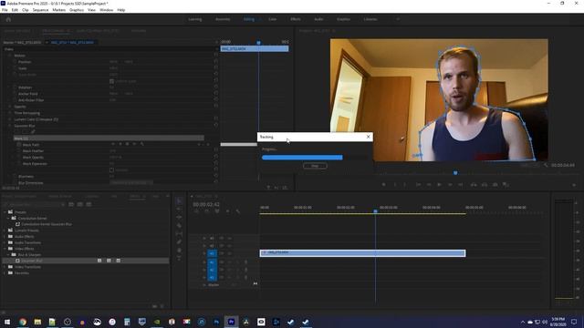Toggle animation stopwatch for Position

pyautogui.click(x=15, y=62)
